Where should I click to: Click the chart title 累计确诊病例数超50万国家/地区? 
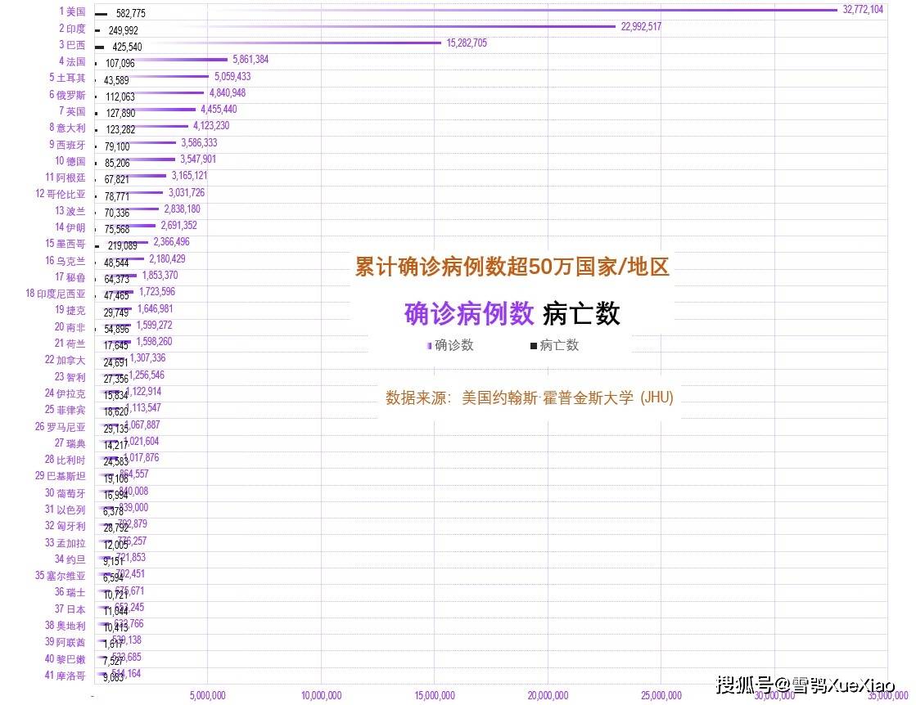click(512, 267)
